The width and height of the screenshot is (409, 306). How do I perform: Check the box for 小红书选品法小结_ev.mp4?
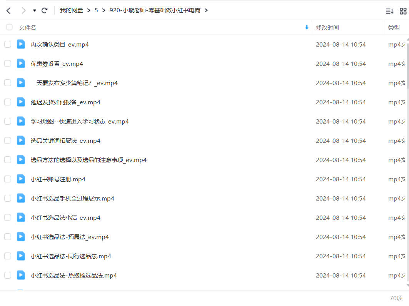coord(8,217)
